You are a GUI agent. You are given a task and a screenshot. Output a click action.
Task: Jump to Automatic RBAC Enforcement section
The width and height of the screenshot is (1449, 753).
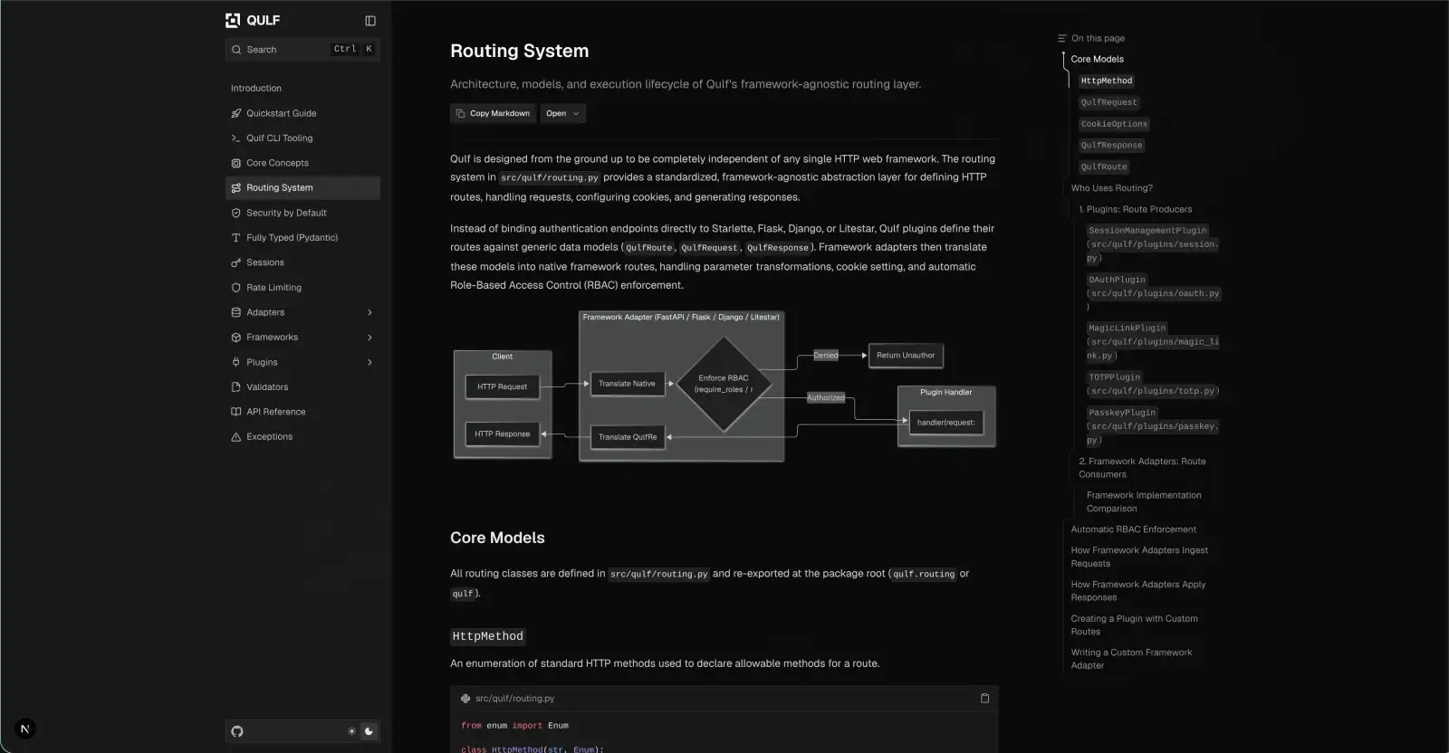pos(1133,529)
